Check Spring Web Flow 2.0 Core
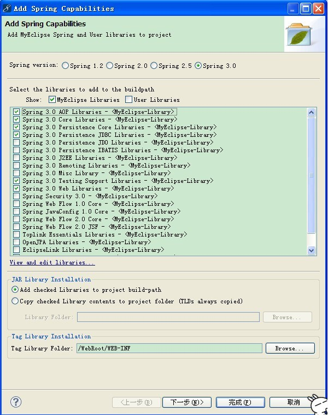The image size is (328, 415). [x=16, y=220]
